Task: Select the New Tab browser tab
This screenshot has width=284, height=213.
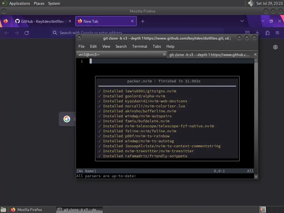Action: pyautogui.click(x=106, y=21)
